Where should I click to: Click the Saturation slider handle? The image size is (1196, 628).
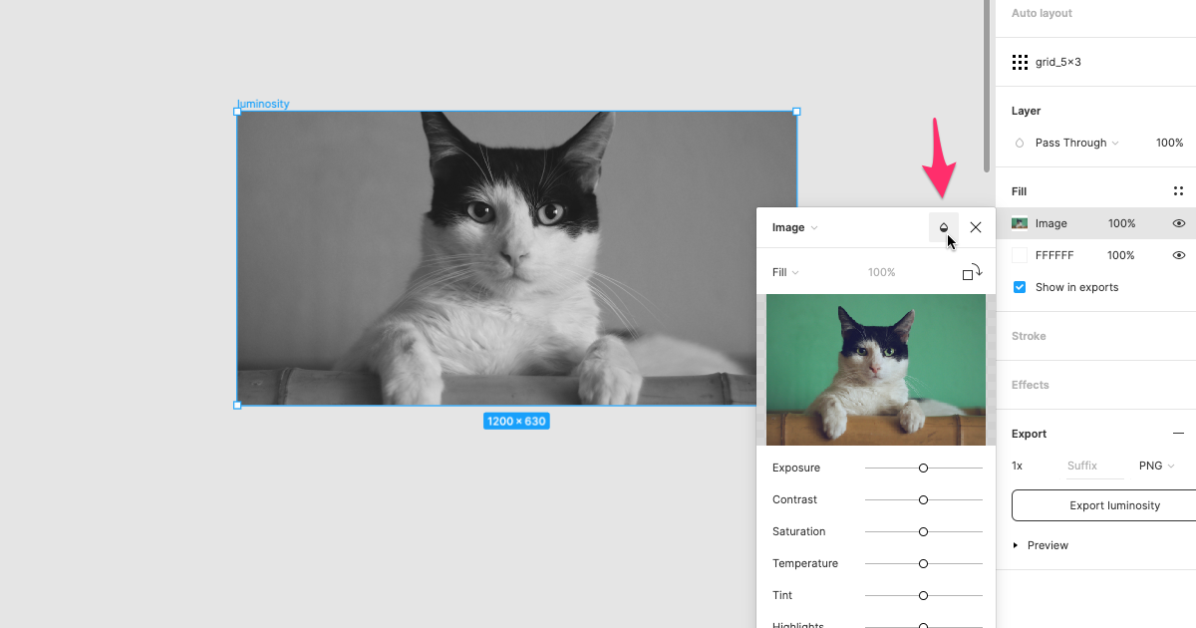[x=923, y=531]
